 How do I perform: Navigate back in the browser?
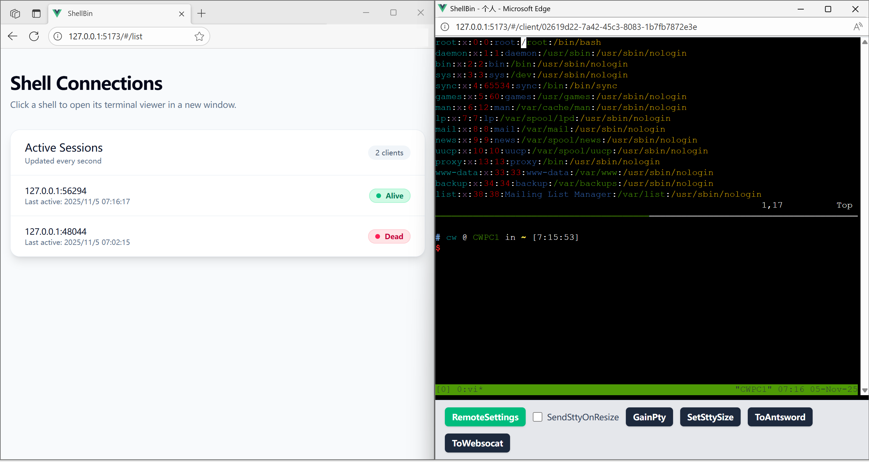[x=12, y=36]
